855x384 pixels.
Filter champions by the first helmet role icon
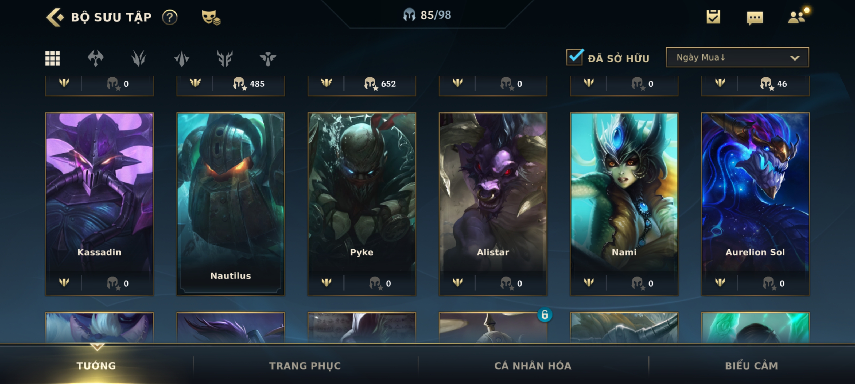click(x=96, y=58)
